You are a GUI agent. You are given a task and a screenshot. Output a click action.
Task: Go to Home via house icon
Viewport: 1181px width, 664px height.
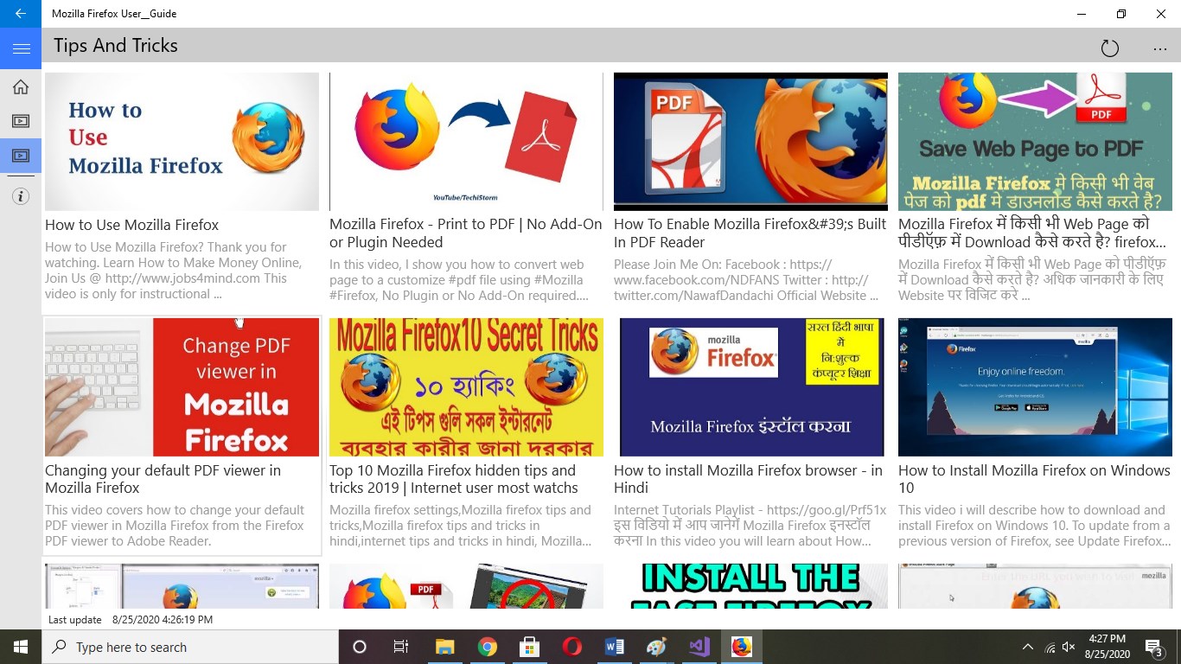pyautogui.click(x=21, y=86)
